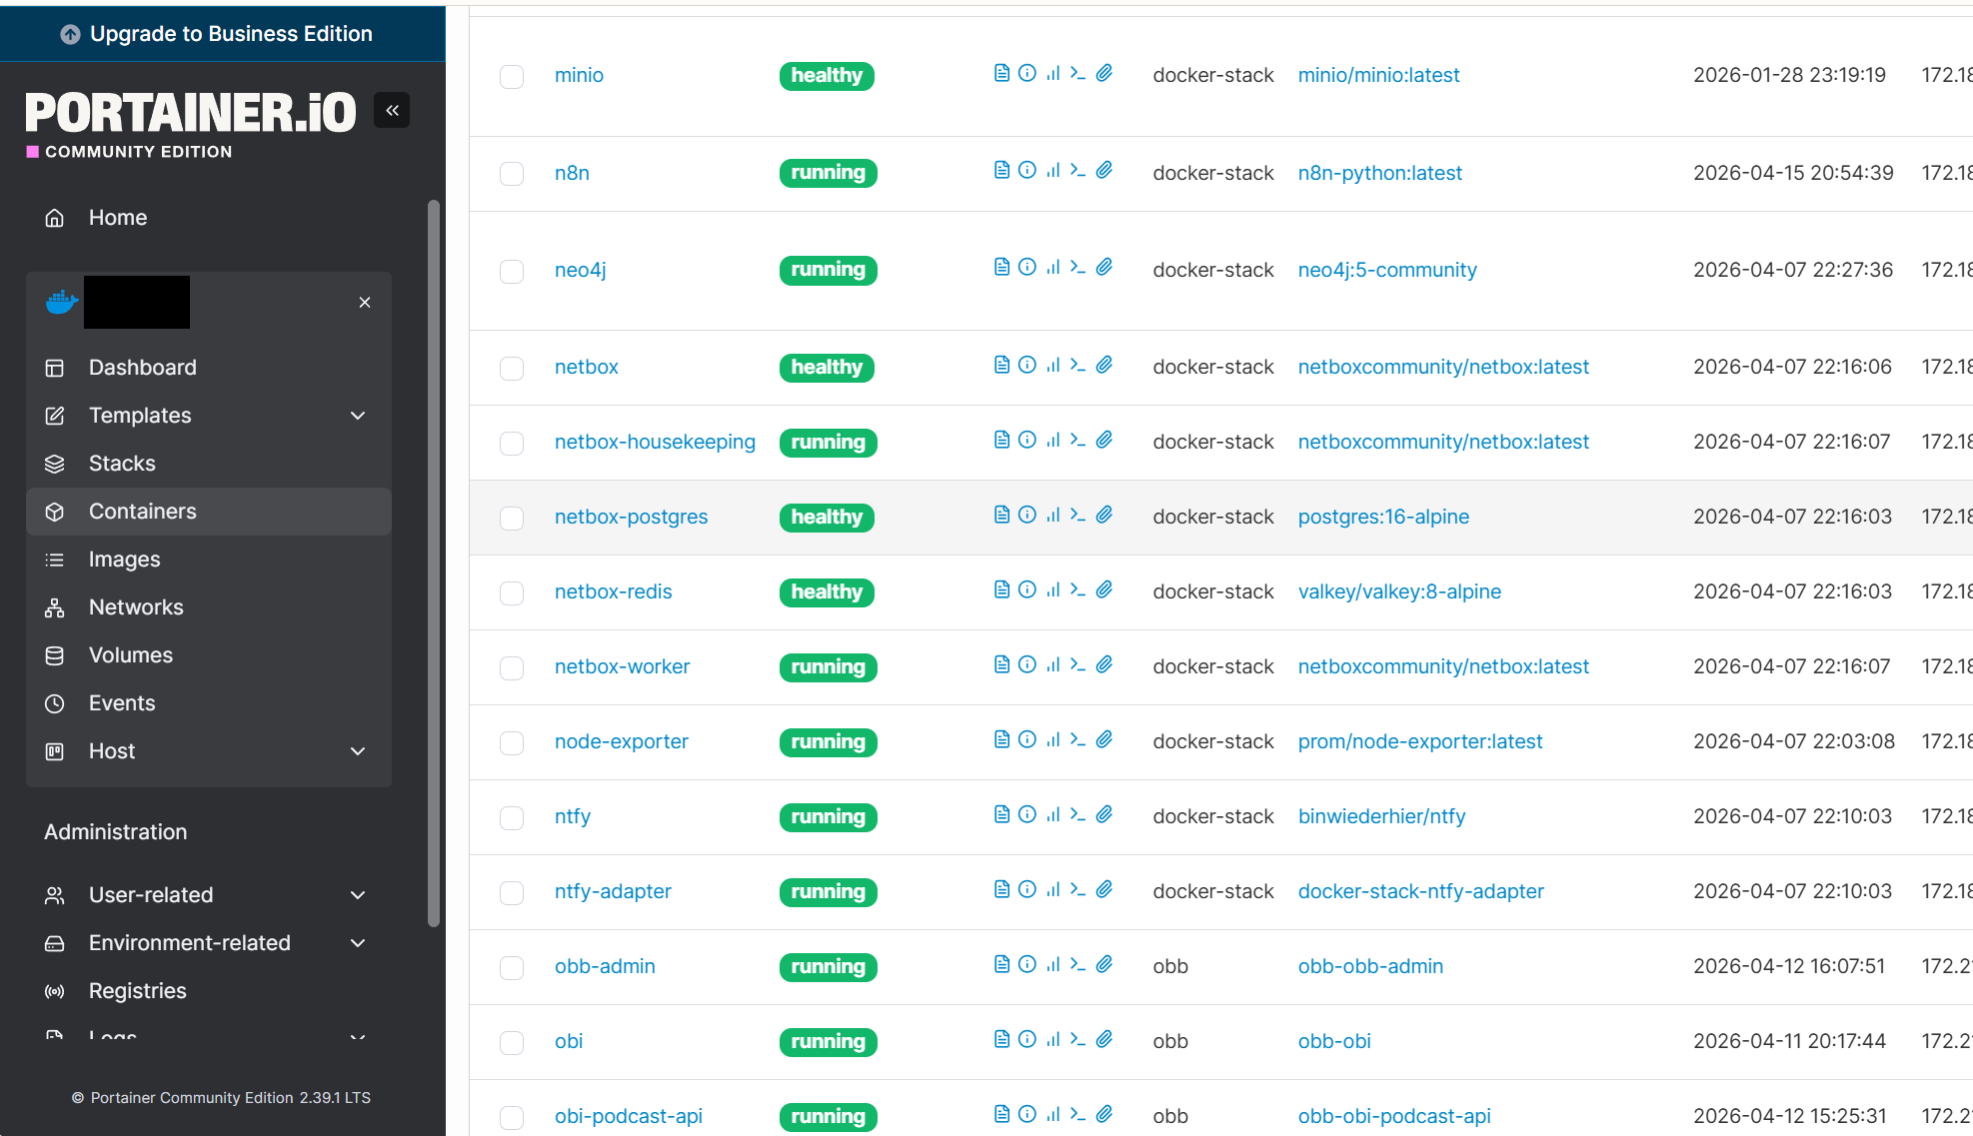Open the Stacks page

point(209,464)
